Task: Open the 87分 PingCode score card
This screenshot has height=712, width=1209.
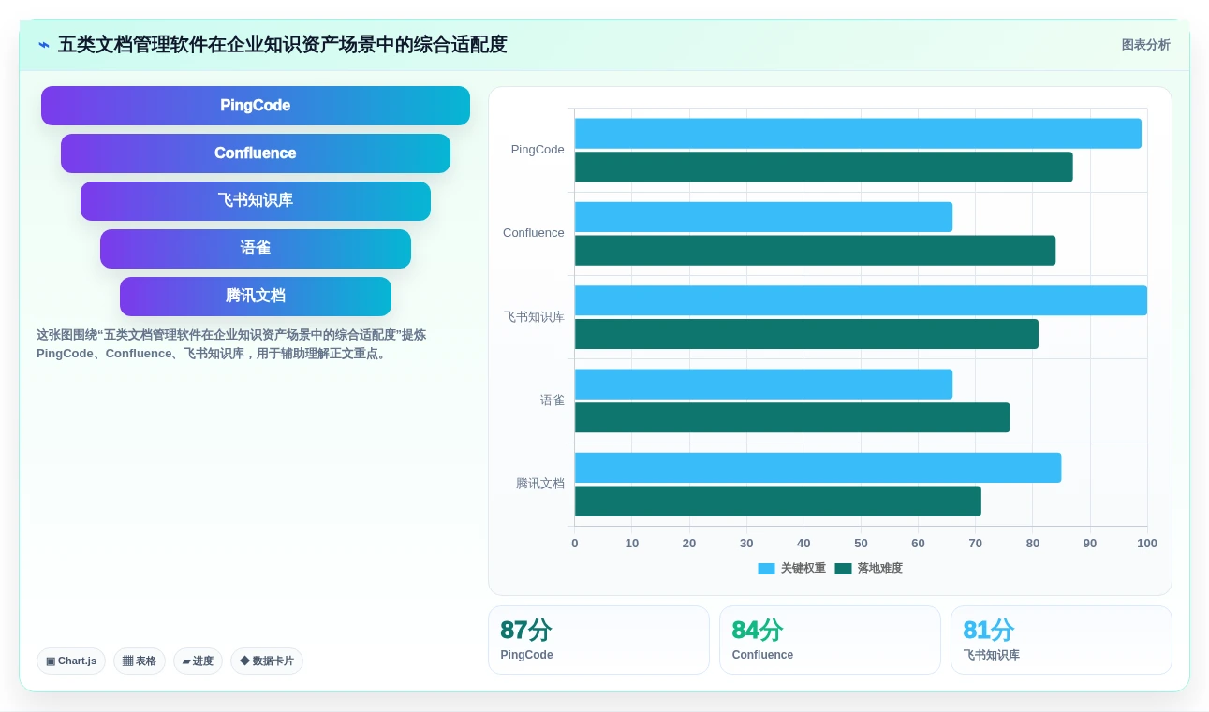Action: (x=598, y=640)
